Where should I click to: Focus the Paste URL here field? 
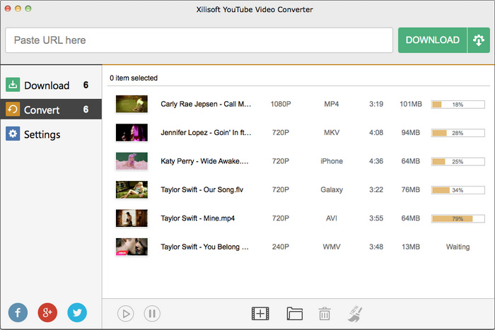coord(199,40)
